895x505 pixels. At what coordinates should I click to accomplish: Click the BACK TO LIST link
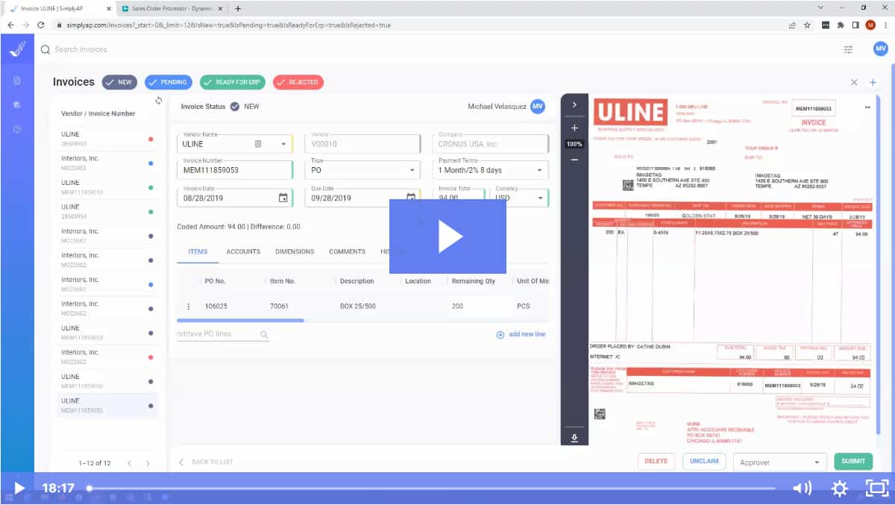[206, 462]
